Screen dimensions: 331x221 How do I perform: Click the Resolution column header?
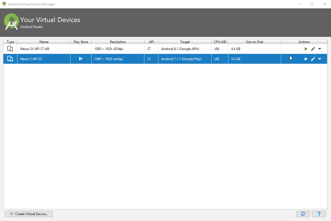point(118,42)
